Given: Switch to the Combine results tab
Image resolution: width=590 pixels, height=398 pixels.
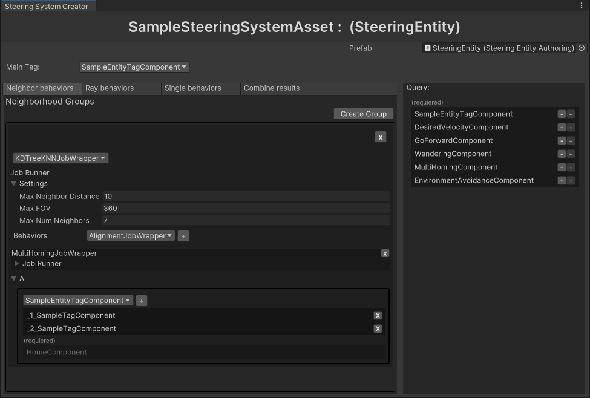Looking at the screenshot, I should (x=272, y=88).
